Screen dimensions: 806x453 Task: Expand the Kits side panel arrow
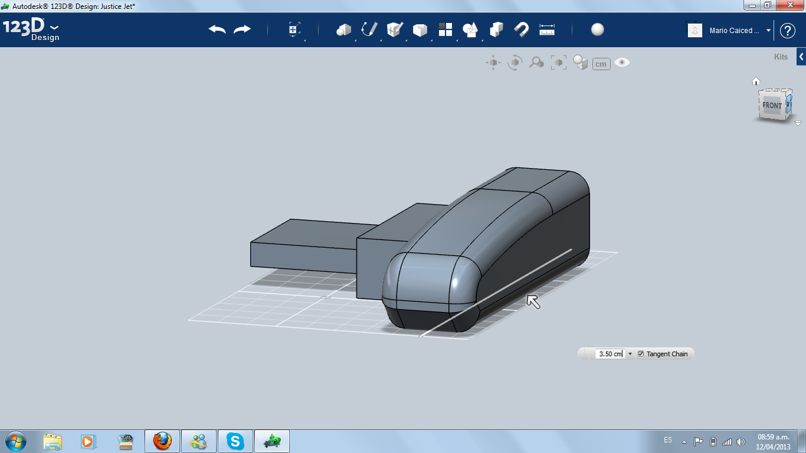801,57
